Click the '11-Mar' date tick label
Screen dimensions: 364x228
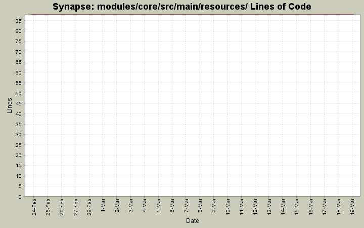pyautogui.click(x=242, y=207)
